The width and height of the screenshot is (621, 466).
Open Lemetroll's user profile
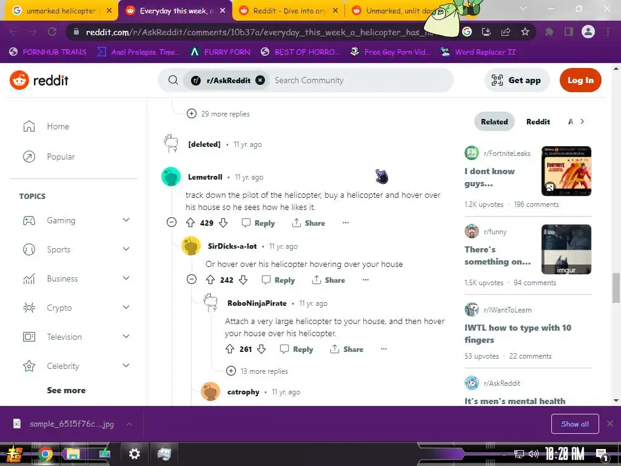click(205, 177)
